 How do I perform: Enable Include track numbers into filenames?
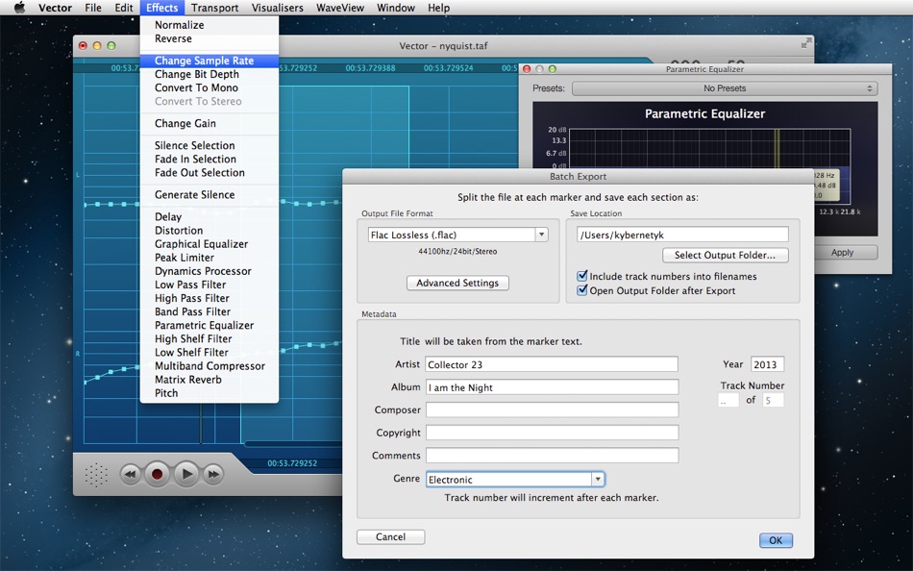coord(581,276)
